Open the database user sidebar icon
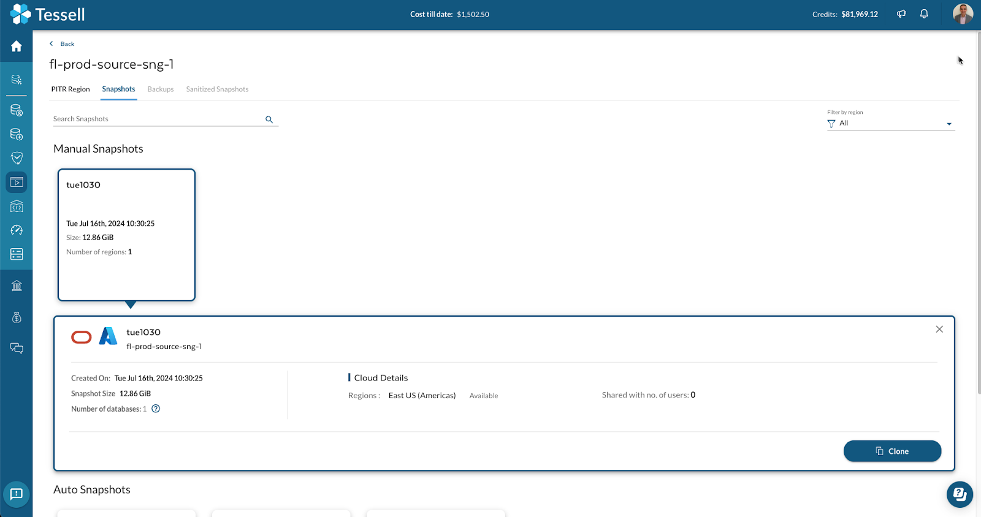The image size is (981, 517). pyautogui.click(x=17, y=110)
